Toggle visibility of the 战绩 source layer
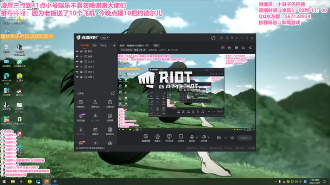 coord(77,56)
